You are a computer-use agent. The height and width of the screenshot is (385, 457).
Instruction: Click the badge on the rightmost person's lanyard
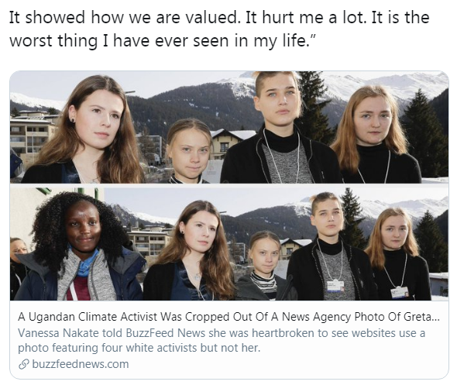click(x=400, y=292)
